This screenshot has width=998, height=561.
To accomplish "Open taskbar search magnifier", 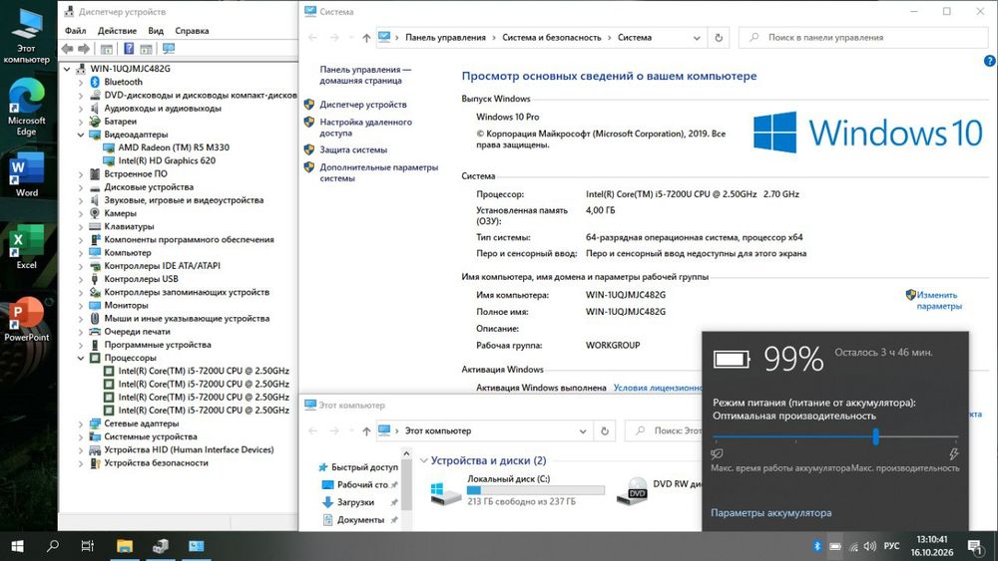I will pyautogui.click(x=53, y=546).
